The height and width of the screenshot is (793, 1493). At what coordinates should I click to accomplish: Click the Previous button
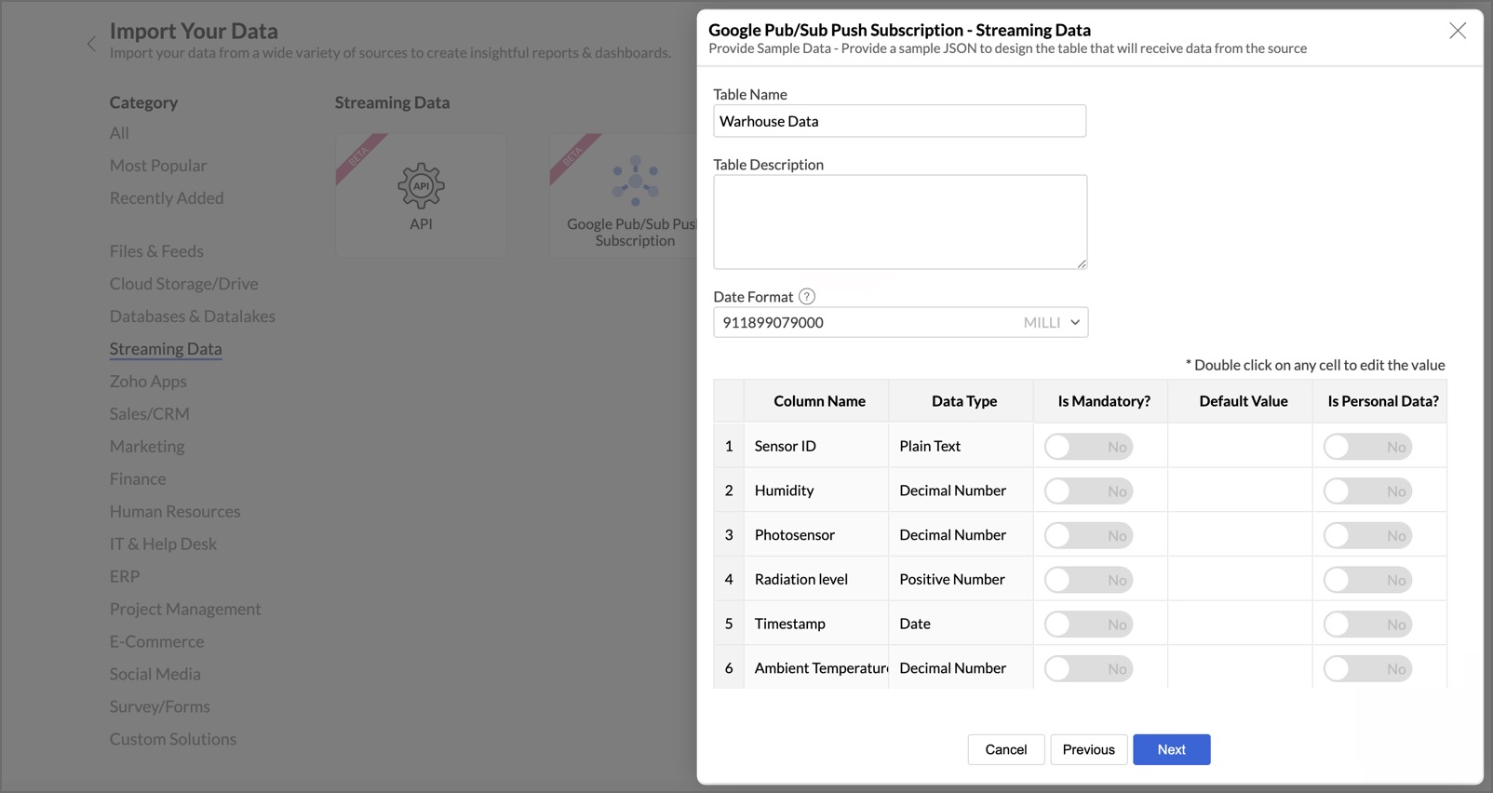(x=1088, y=749)
